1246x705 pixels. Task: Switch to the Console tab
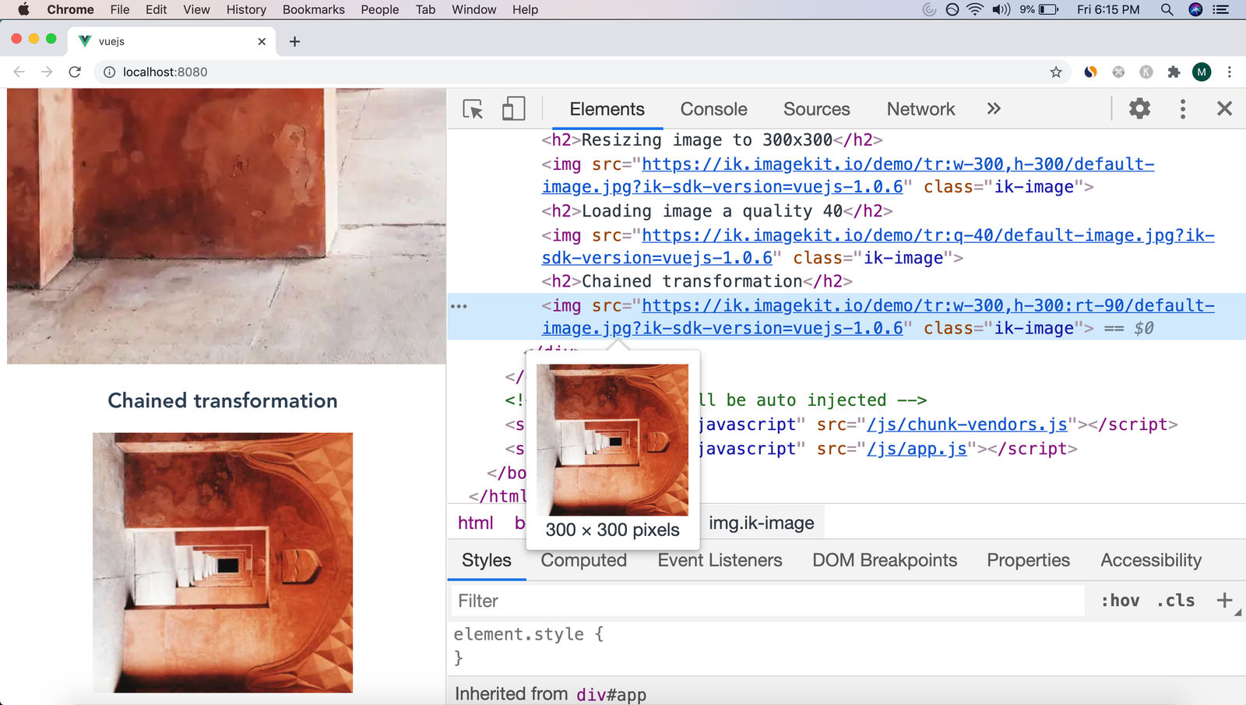pyautogui.click(x=713, y=109)
